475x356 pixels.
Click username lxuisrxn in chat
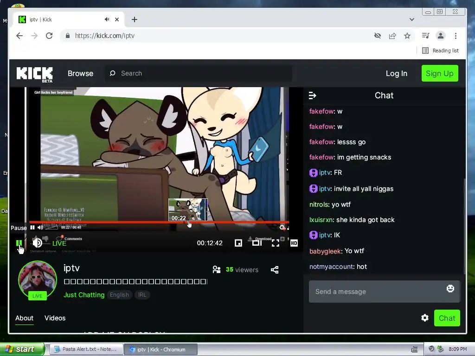tap(321, 220)
